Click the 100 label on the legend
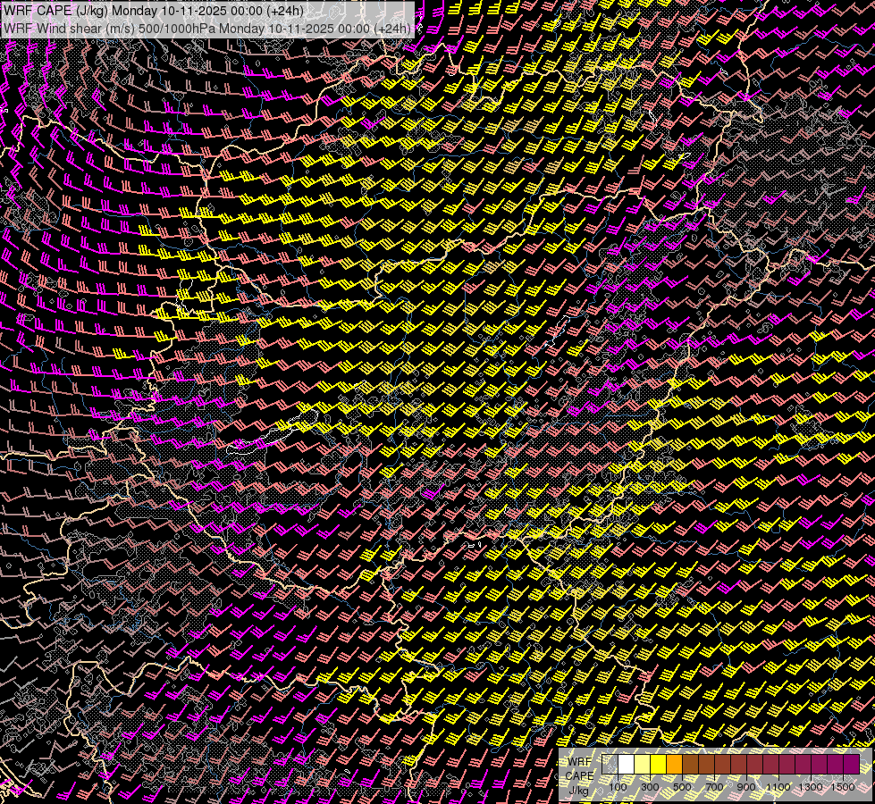Screen dimensions: 875x804 pos(618,787)
